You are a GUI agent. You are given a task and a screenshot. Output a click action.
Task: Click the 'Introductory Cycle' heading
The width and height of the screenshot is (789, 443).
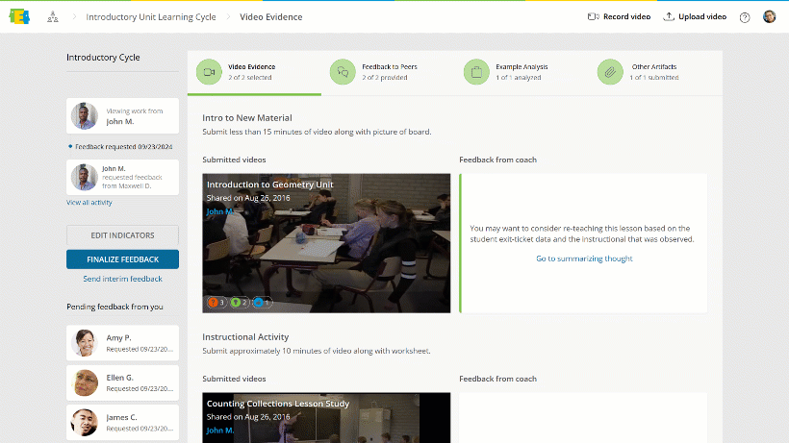coord(103,58)
